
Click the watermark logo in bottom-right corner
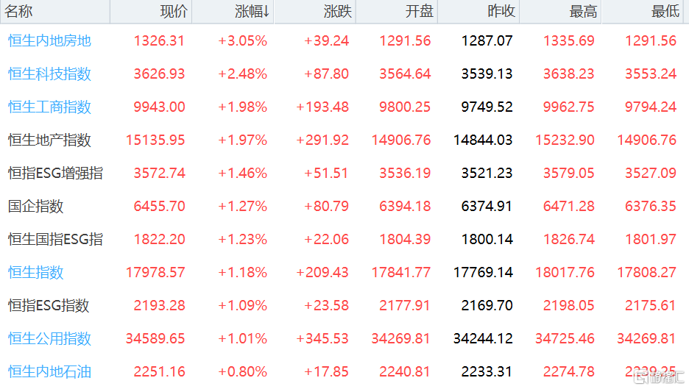[658, 377]
